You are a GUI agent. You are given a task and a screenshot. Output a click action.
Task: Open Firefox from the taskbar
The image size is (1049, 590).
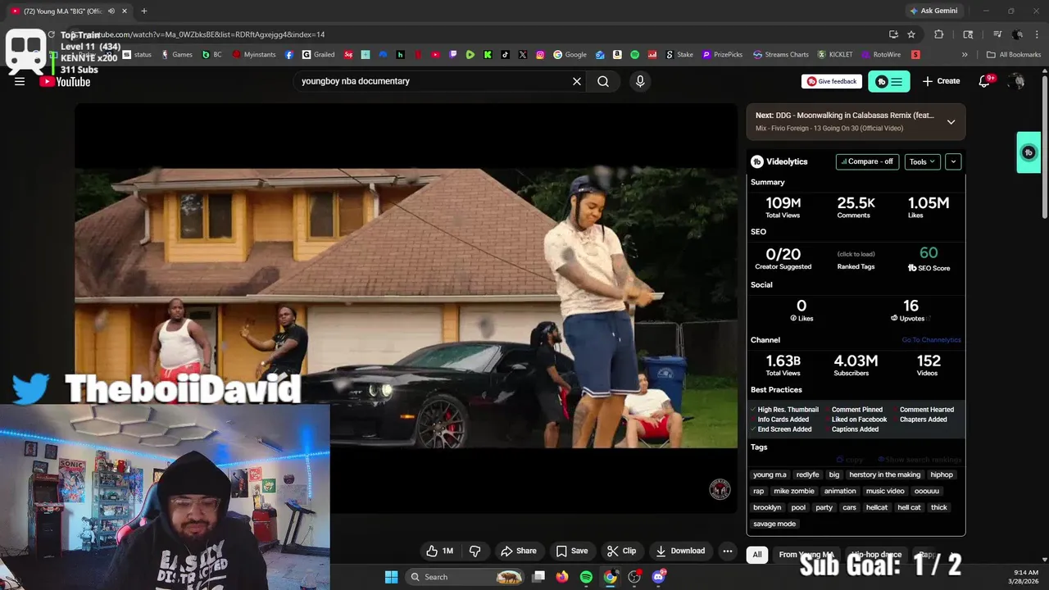click(x=561, y=577)
